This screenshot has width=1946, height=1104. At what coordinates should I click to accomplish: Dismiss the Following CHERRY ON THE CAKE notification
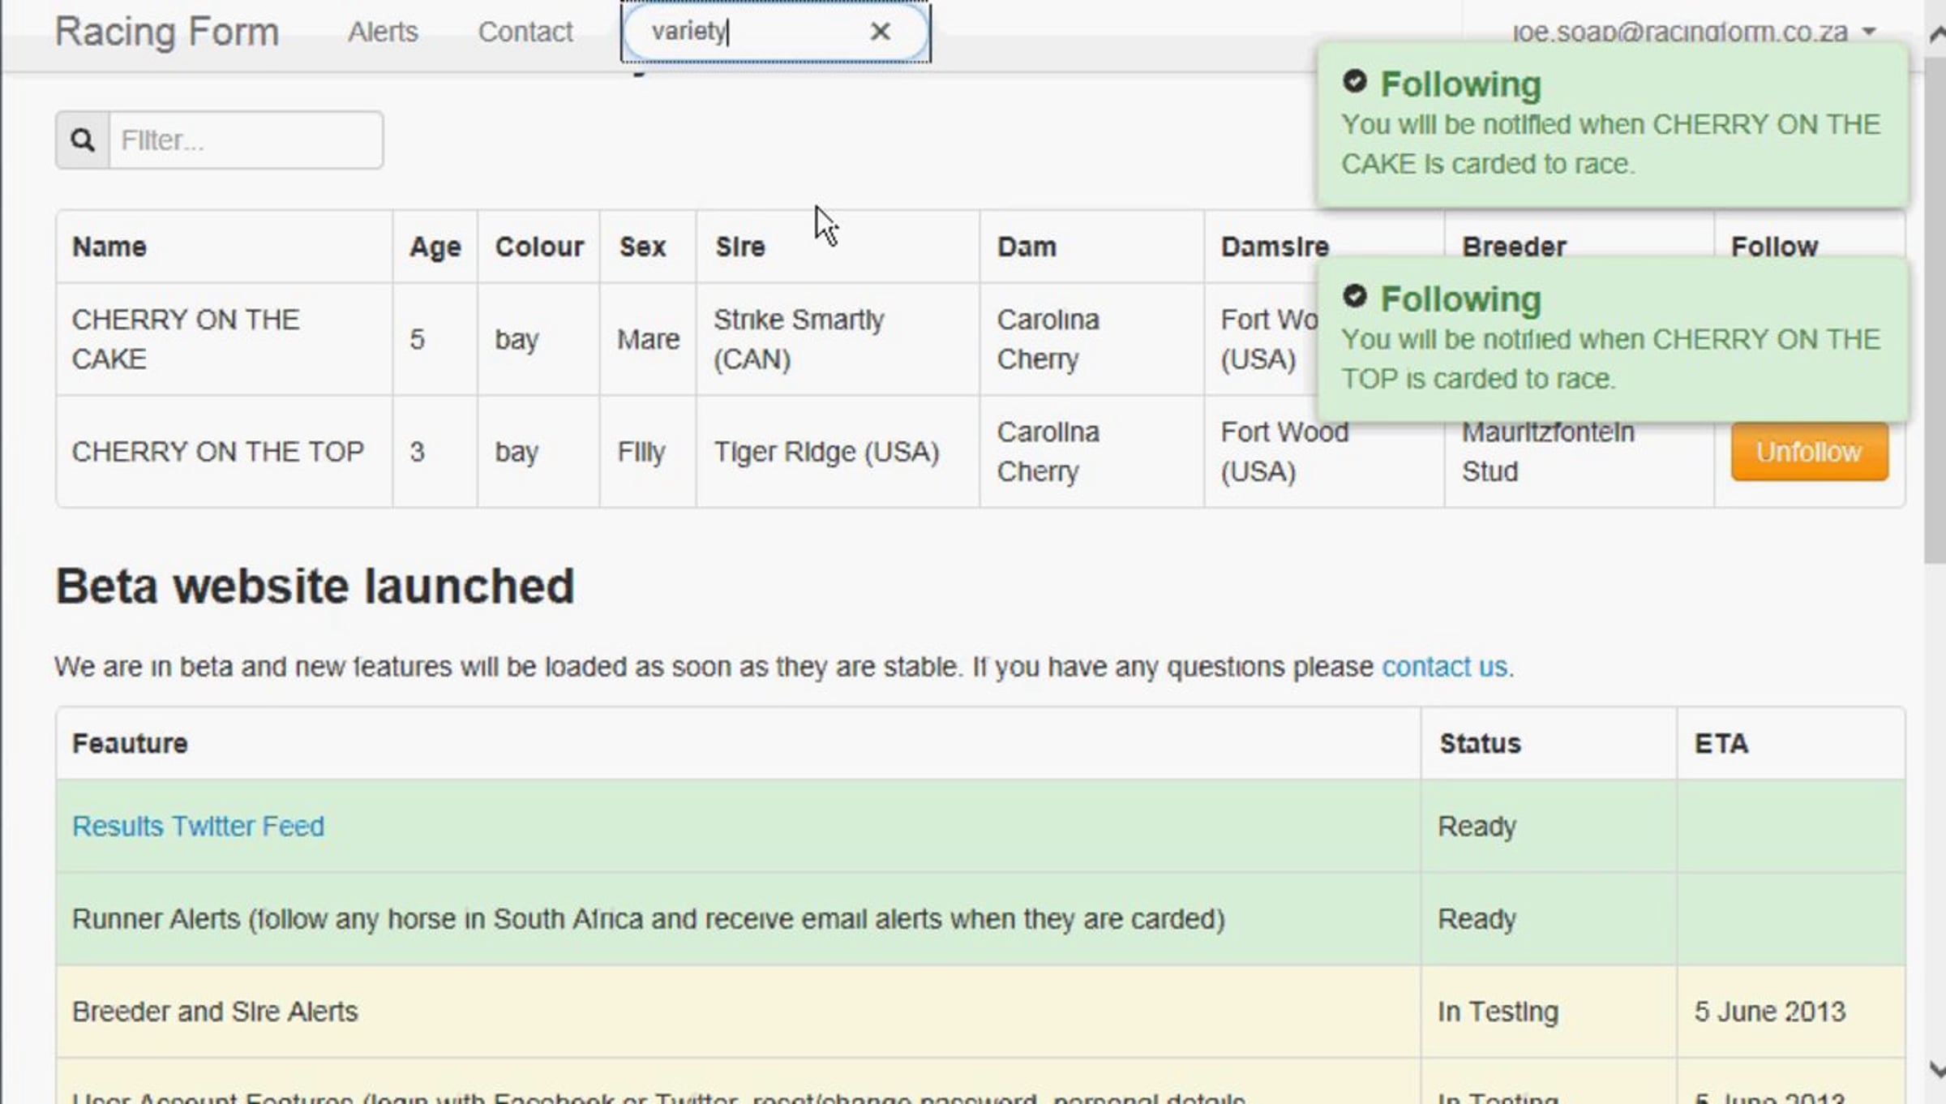(1613, 124)
